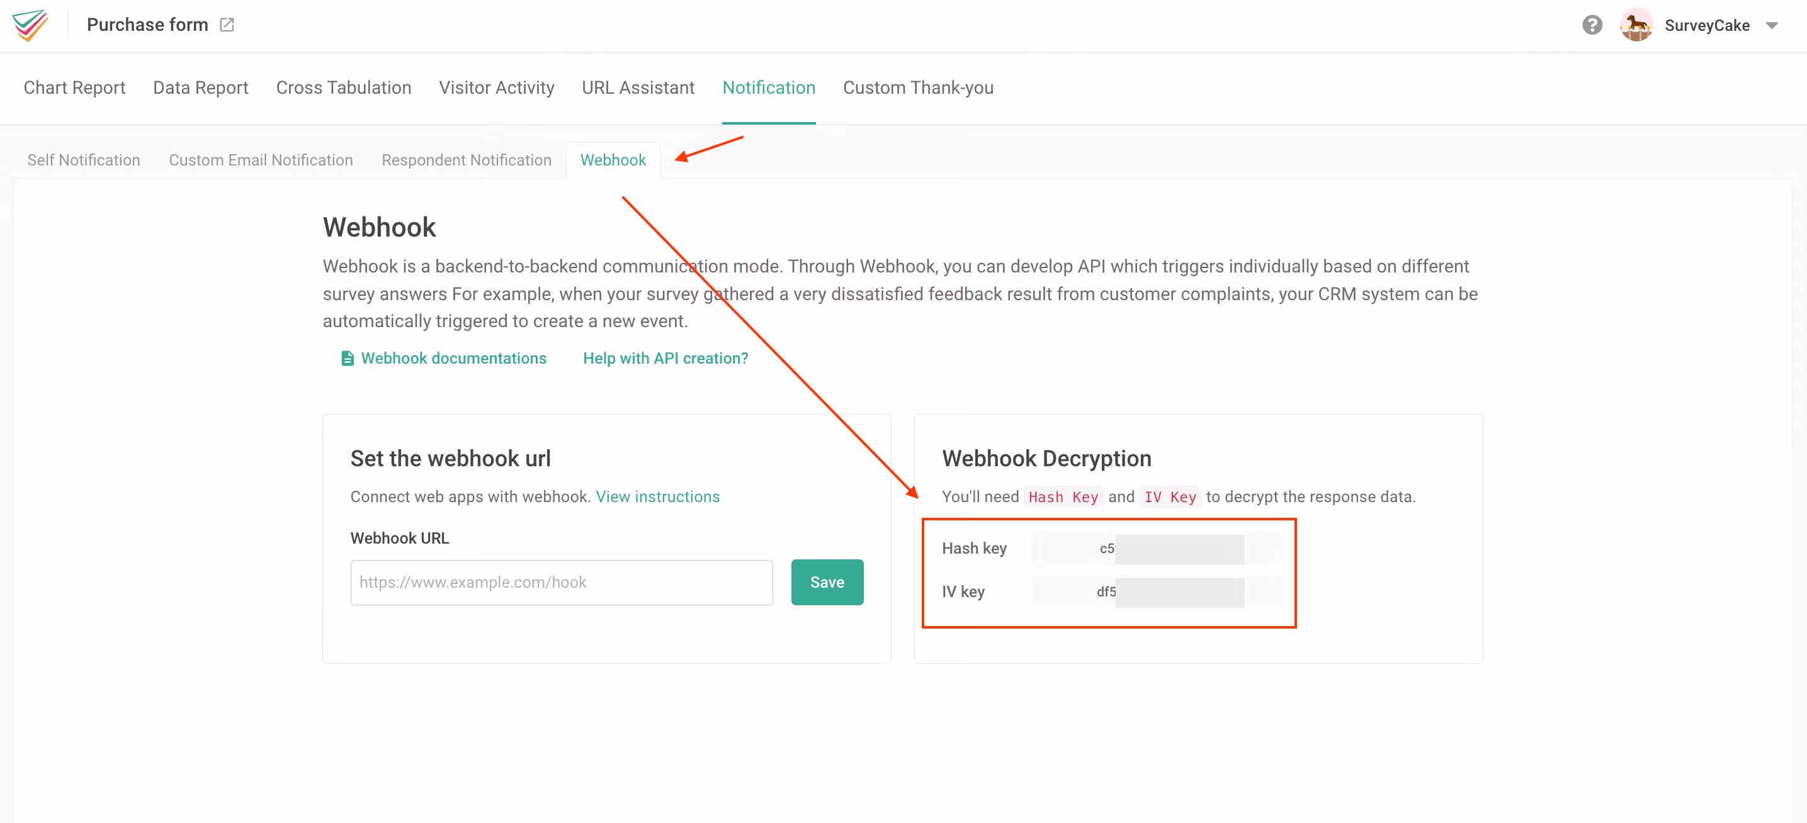Select the Notification tab
This screenshot has height=823, width=1807.
pos(769,87)
